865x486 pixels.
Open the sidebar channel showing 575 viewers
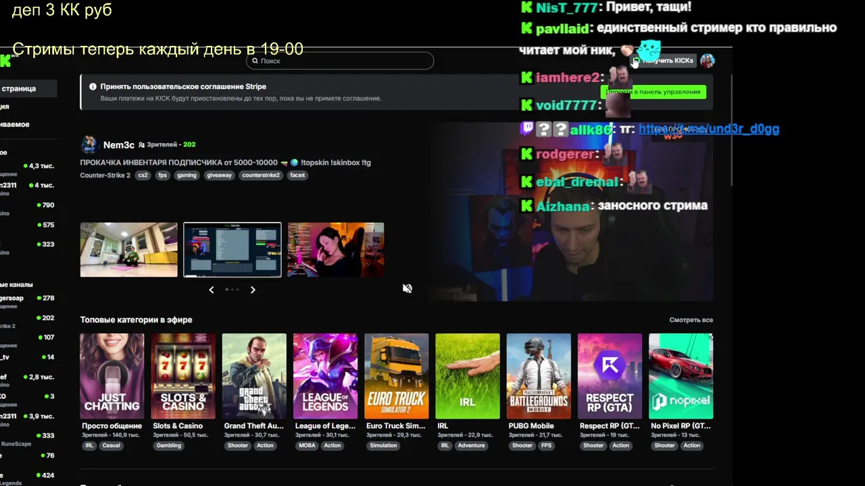pyautogui.click(x=27, y=225)
